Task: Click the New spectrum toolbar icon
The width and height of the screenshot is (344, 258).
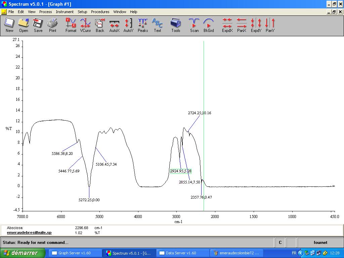Action: (9, 25)
